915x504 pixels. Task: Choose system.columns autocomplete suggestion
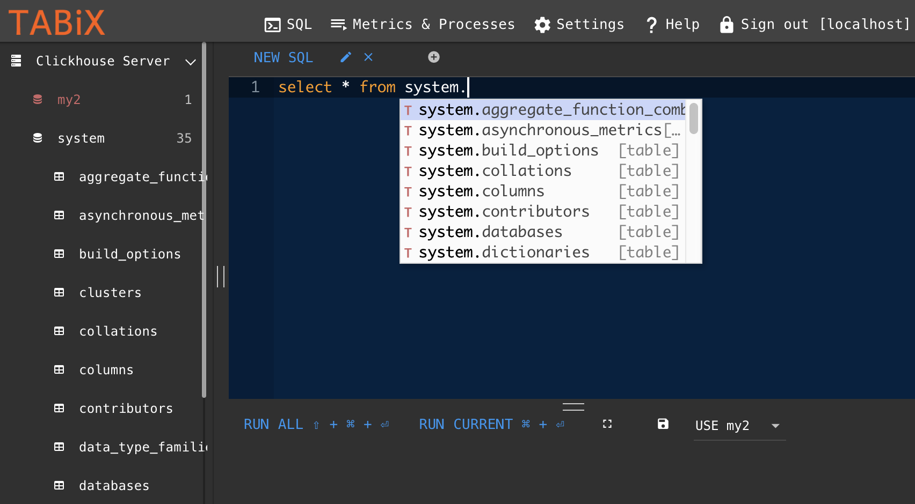(x=543, y=191)
